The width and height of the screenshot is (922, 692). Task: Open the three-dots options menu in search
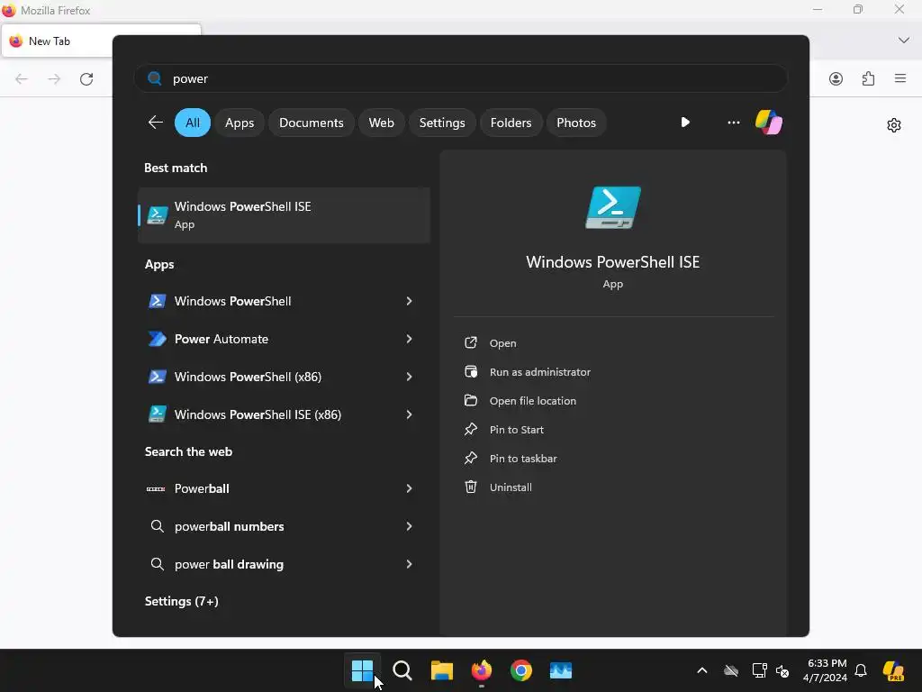(733, 123)
